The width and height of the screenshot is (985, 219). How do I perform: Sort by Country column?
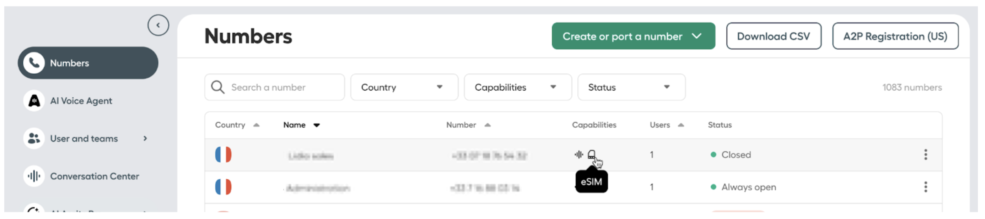[x=237, y=125]
